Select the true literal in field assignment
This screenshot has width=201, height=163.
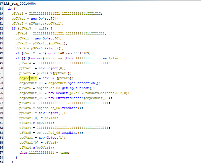[65, 153]
